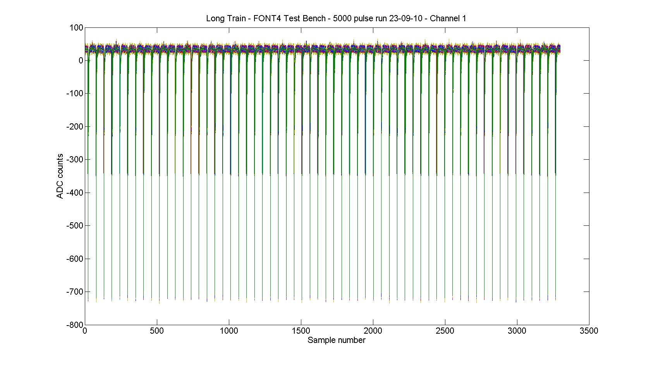Click the x-axis tick label 1000
This screenshot has width=651, height=365.
pos(229,331)
